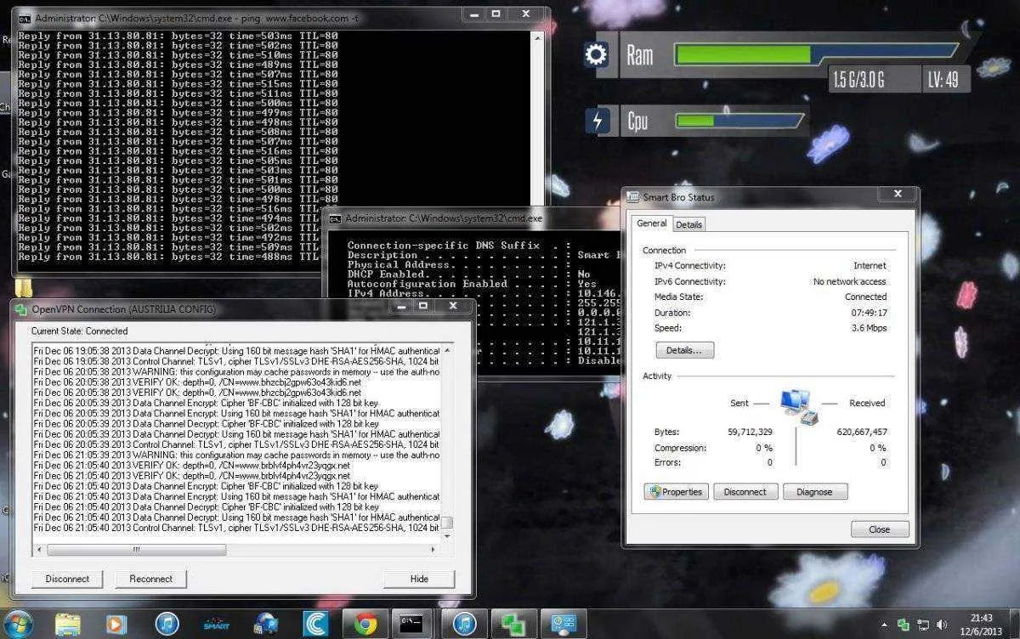Viewport: 1020px width, 639px height.
Task: Hide the OpenVPN Connection window
Action: [x=419, y=579]
